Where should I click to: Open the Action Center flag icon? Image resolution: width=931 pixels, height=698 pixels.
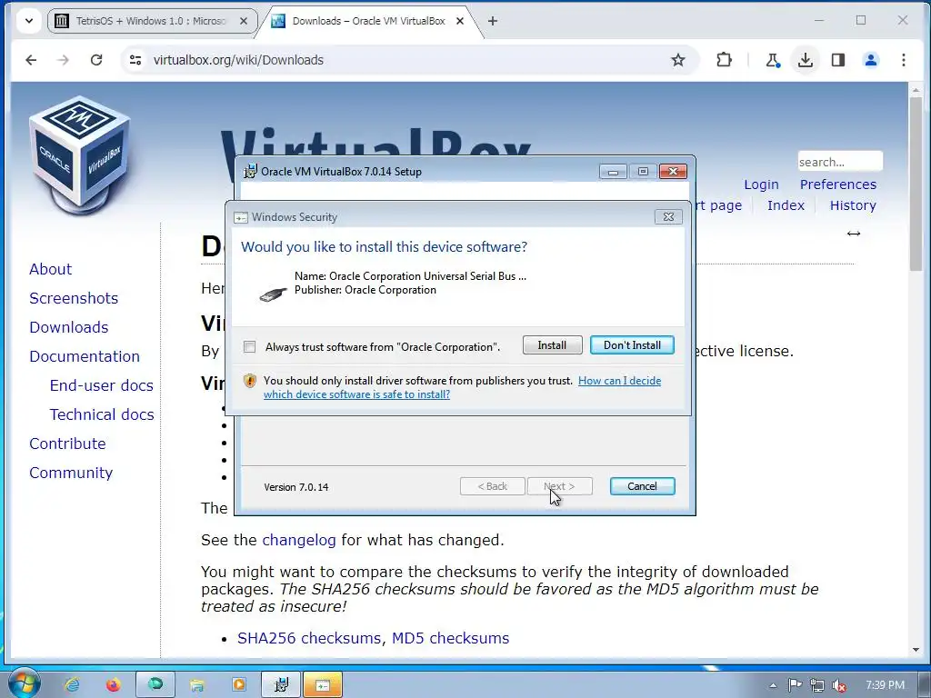click(x=795, y=685)
